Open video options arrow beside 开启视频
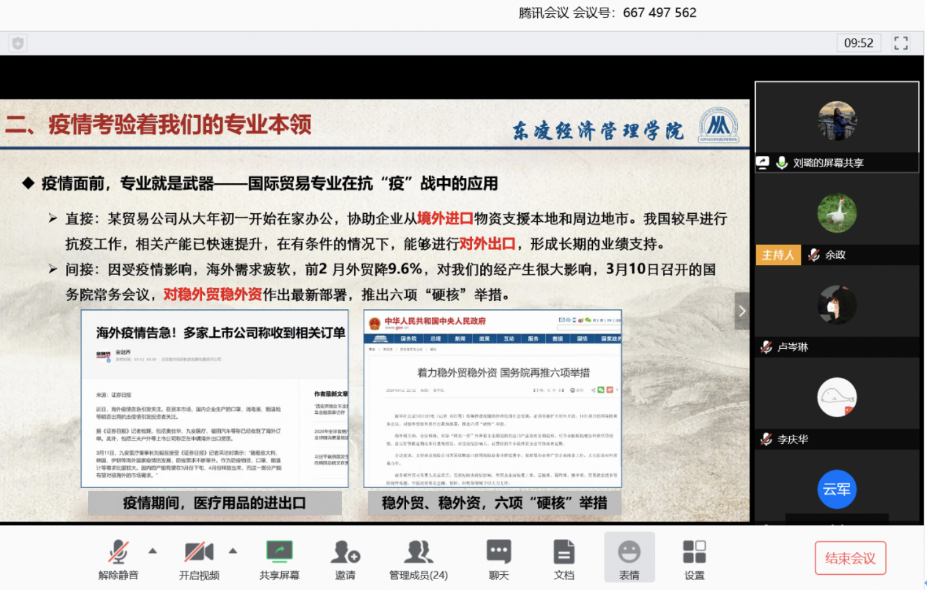This screenshot has width=927, height=590. click(233, 551)
